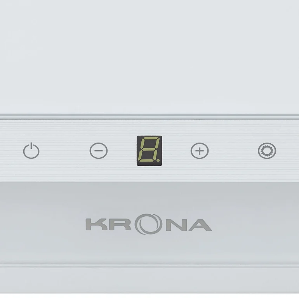This screenshot has width=299, height=299.
Task: Click the swirl O in KRONA logo
Action: (149, 224)
